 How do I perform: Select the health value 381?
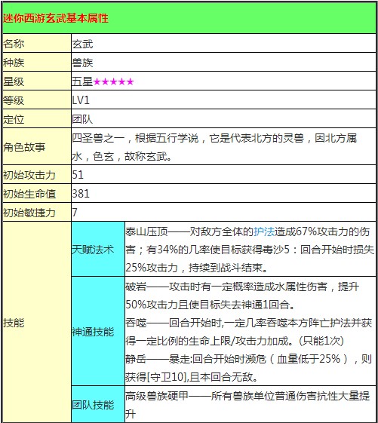(81, 194)
